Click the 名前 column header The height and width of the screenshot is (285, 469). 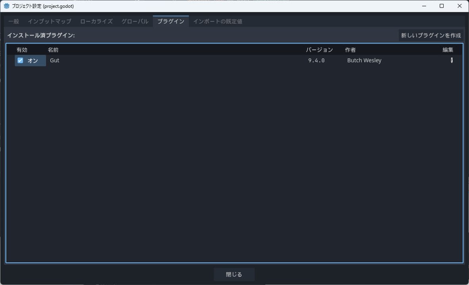pos(53,50)
